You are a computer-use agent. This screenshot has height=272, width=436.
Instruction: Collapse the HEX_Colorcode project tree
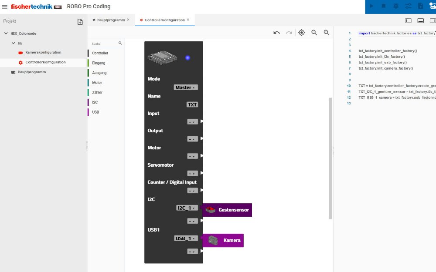6,34
